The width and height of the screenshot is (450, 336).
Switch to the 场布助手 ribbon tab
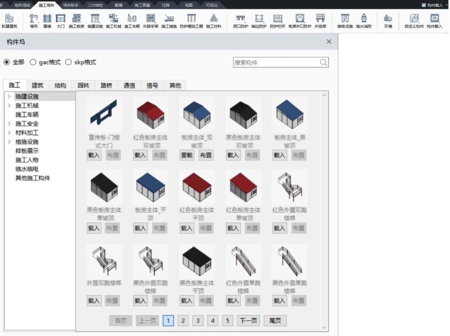70,5
